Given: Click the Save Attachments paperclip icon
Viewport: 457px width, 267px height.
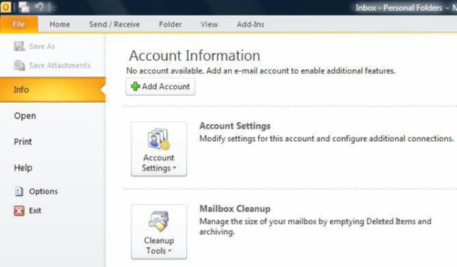Looking at the screenshot, I should pos(19,65).
